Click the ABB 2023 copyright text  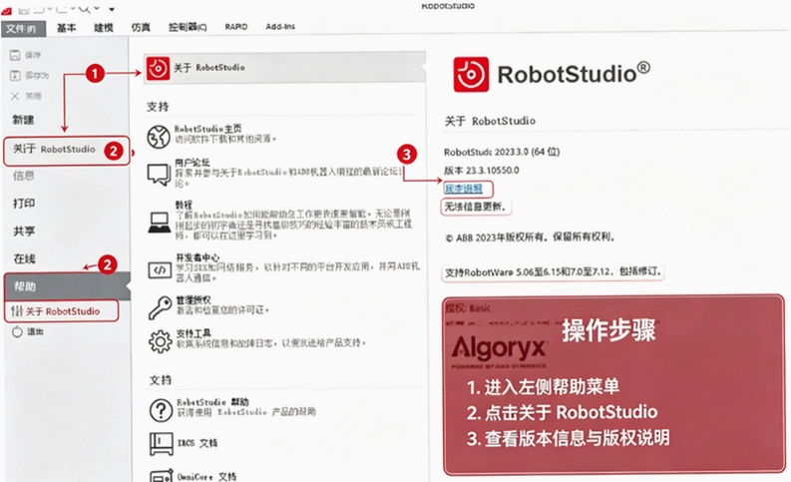point(531,238)
